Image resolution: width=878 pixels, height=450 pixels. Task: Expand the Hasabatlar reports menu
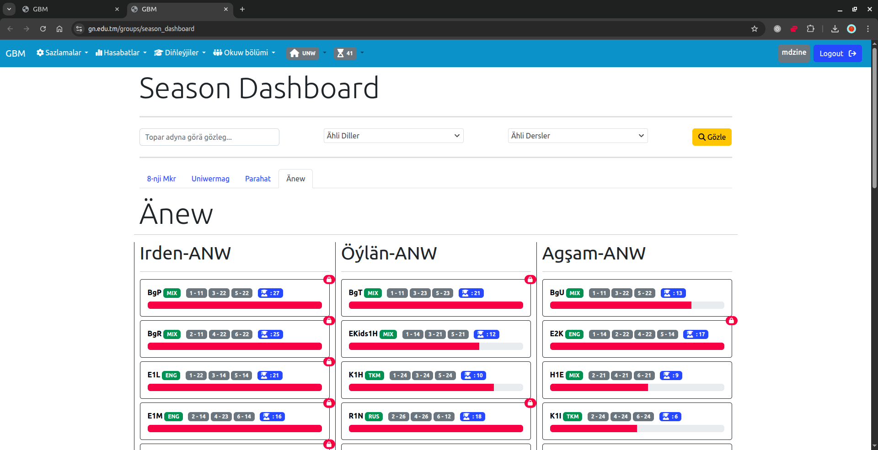tap(121, 53)
